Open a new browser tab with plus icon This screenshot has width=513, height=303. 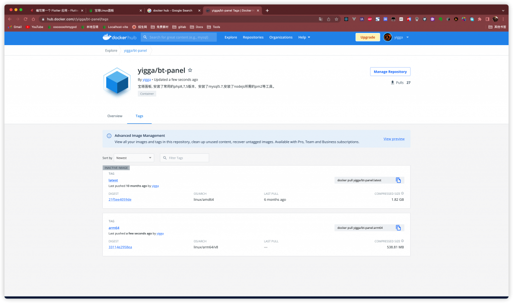[x=267, y=10]
